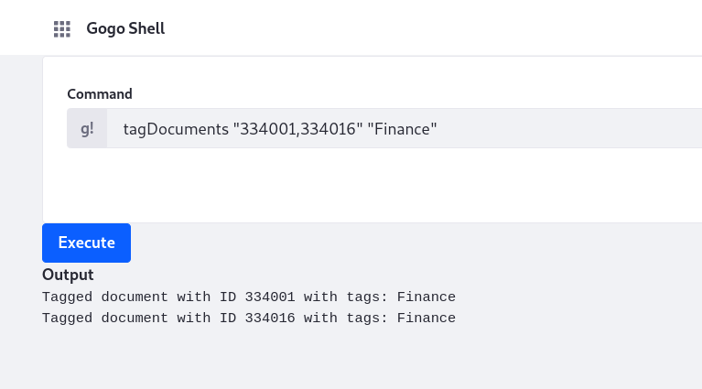The height and width of the screenshot is (389, 702).
Task: Place cursor in "334001,334016" argument text
Action: (298, 129)
